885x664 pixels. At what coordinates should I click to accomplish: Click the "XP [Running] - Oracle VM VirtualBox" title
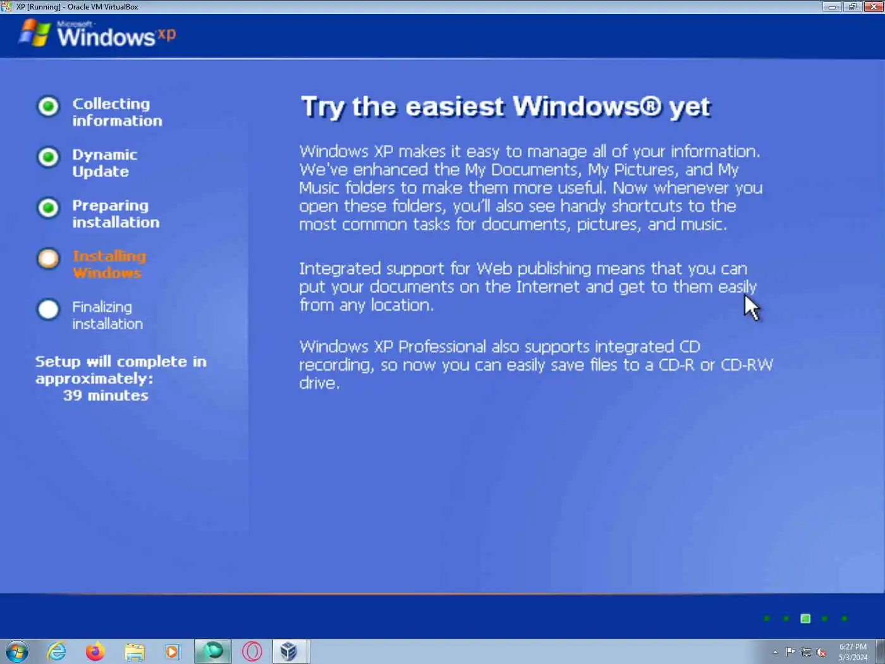pyautogui.click(x=77, y=6)
